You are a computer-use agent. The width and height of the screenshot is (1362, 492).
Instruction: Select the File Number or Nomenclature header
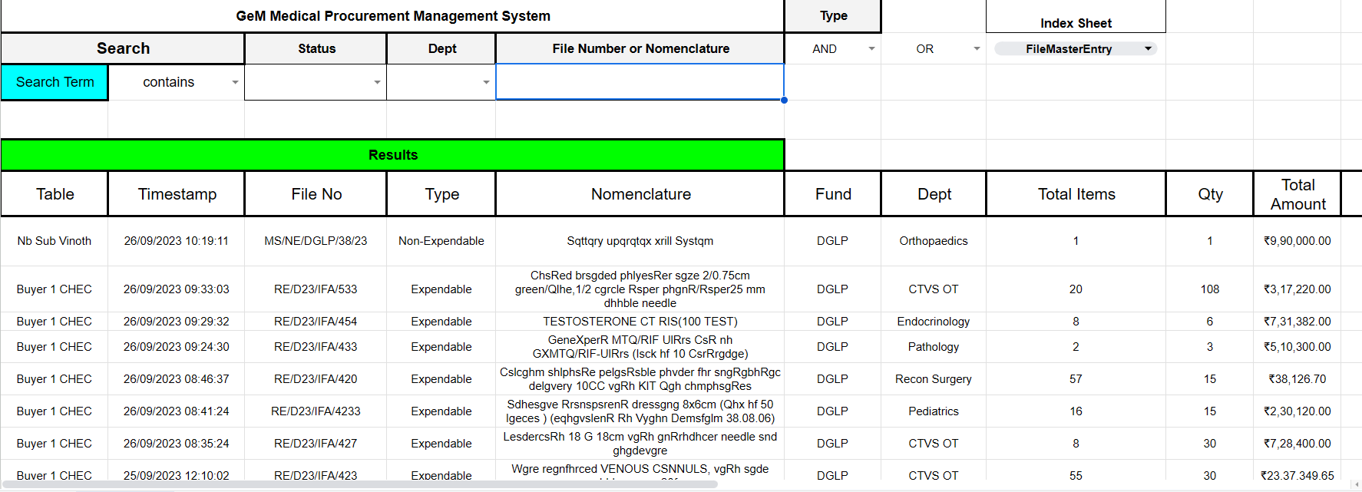(640, 48)
